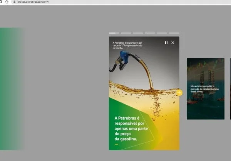This screenshot has height=161, width=231.
Task: Jump to second story progress segment
Action: (x=126, y=33)
